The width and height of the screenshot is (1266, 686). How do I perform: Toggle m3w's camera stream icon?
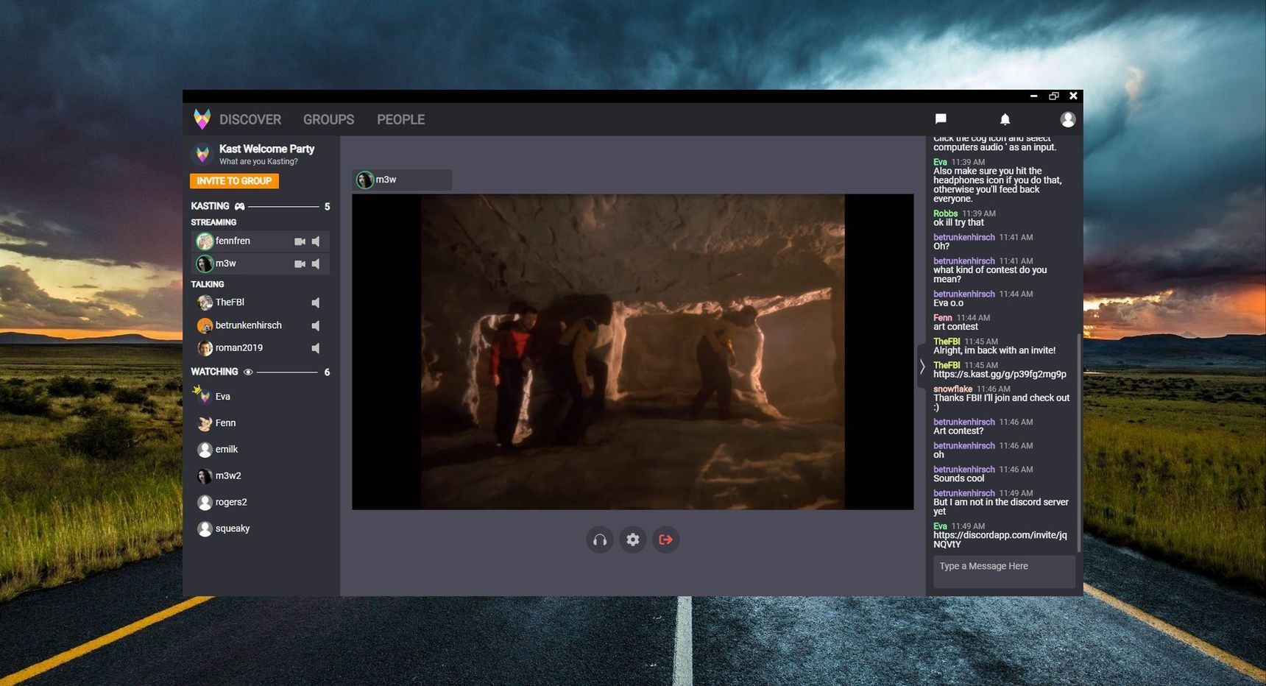coord(300,264)
